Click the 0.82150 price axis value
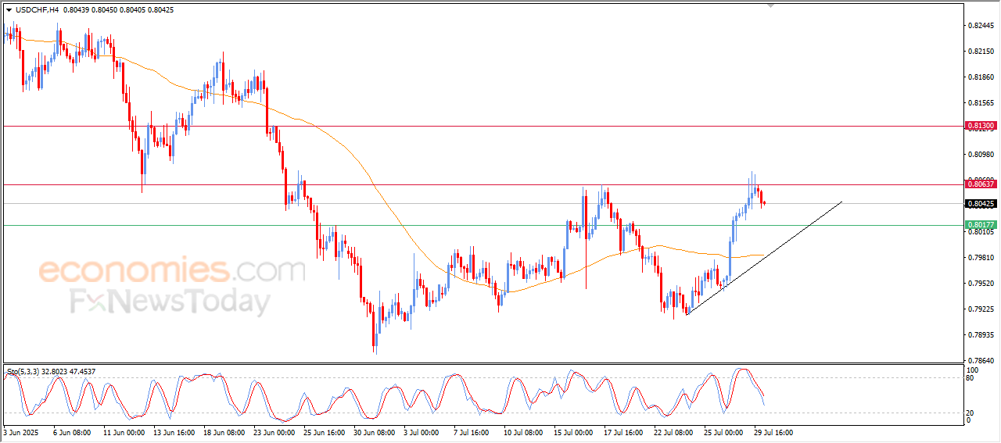Screen dimensions: 1001x443 pos(981,52)
